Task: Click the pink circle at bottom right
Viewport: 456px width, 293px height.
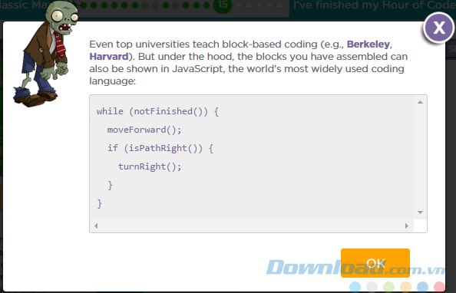Action: pos(439,287)
